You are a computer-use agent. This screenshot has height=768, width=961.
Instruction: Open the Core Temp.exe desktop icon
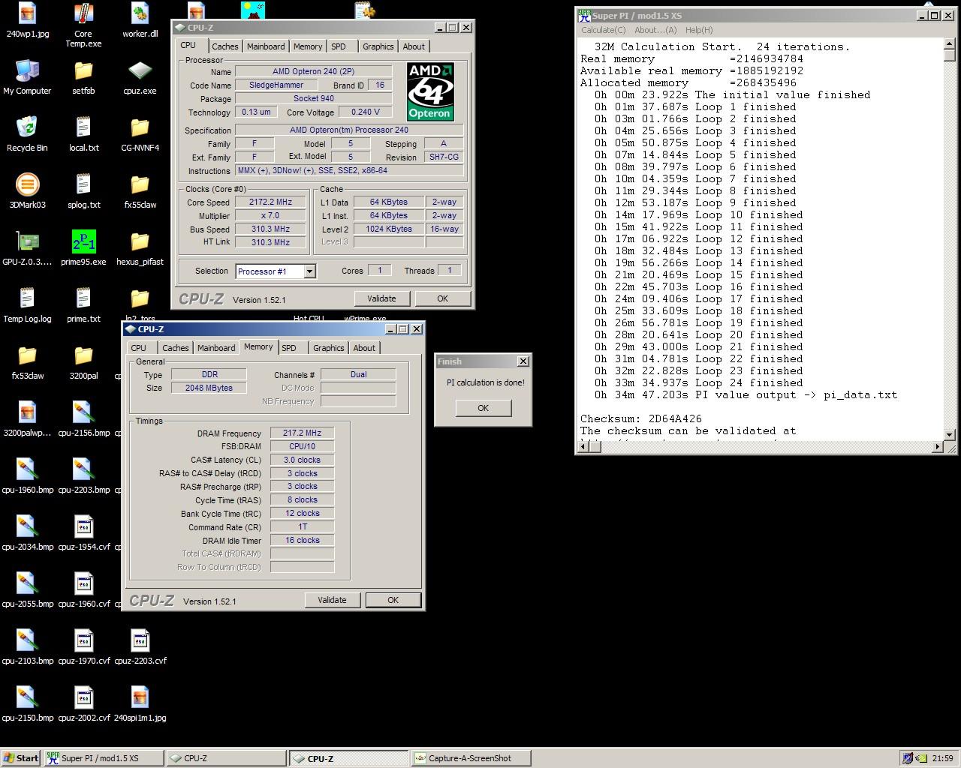[83, 24]
